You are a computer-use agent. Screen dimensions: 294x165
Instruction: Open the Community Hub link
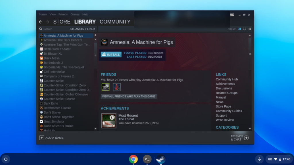[x=227, y=79]
